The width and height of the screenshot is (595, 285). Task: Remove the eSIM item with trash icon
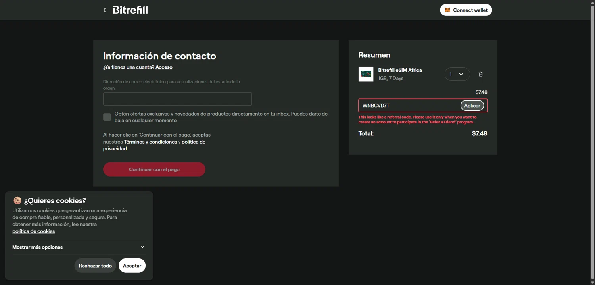coord(480,74)
